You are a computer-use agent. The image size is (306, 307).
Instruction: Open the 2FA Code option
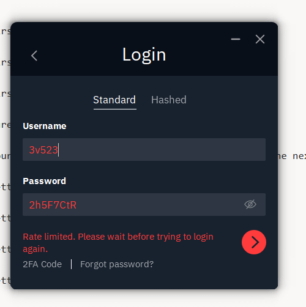click(x=42, y=264)
